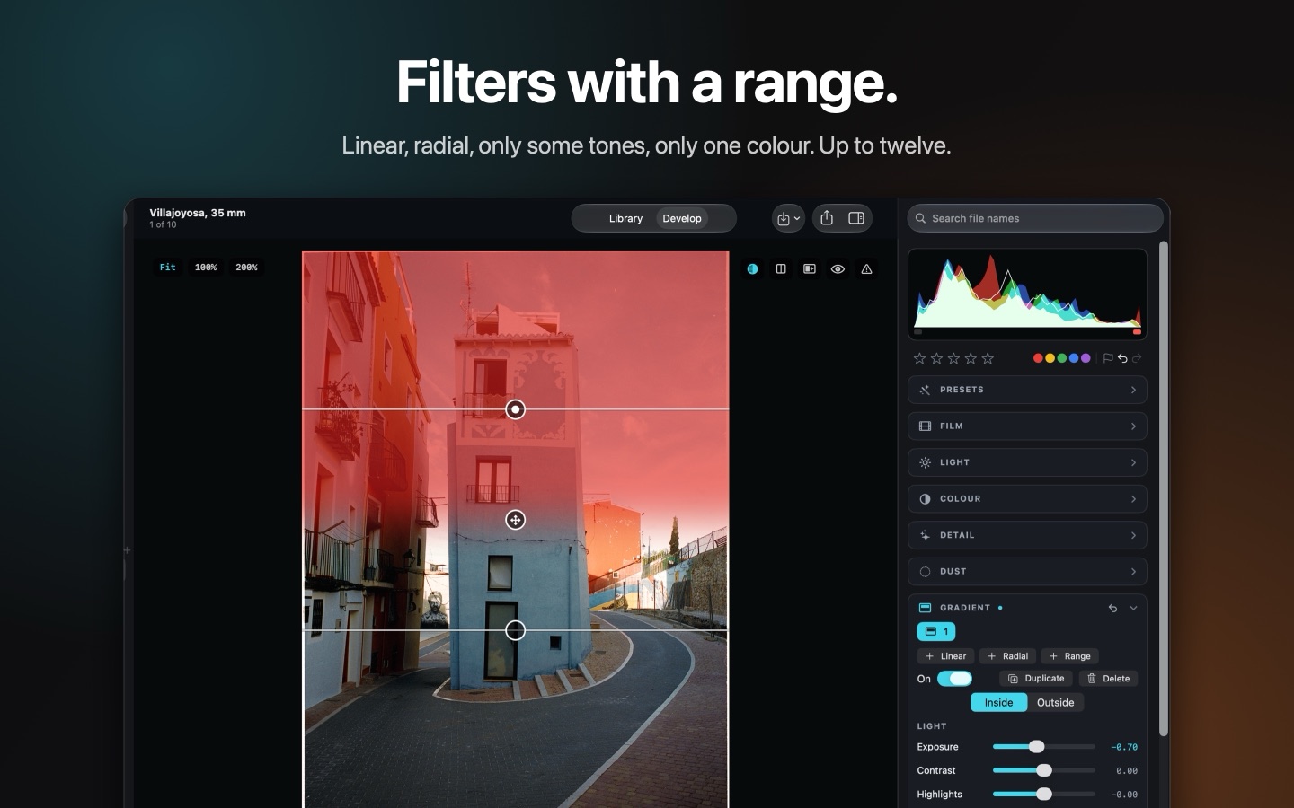
Task: Click the top gradient line handle on photo
Action: pos(515,409)
